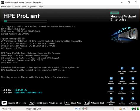Click the playback progress bar in status bar
The image size is (140, 111).
pos(100,109)
